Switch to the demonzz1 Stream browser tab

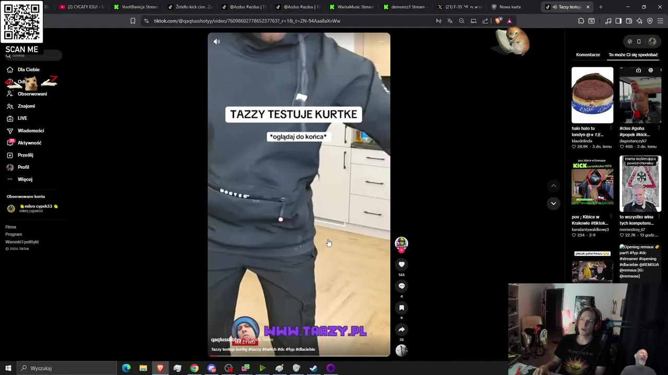tap(405, 7)
